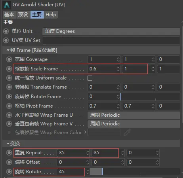
Task: Collapse the 变换 section
Action: 8,144
